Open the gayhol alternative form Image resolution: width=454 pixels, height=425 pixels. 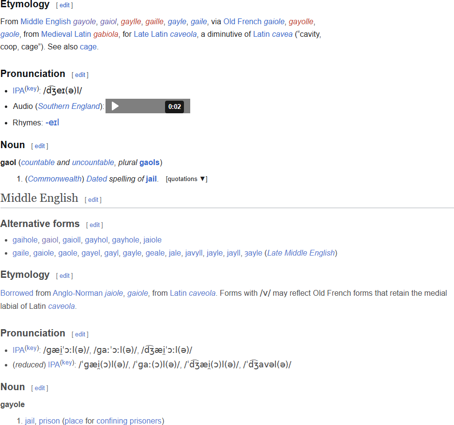96,240
